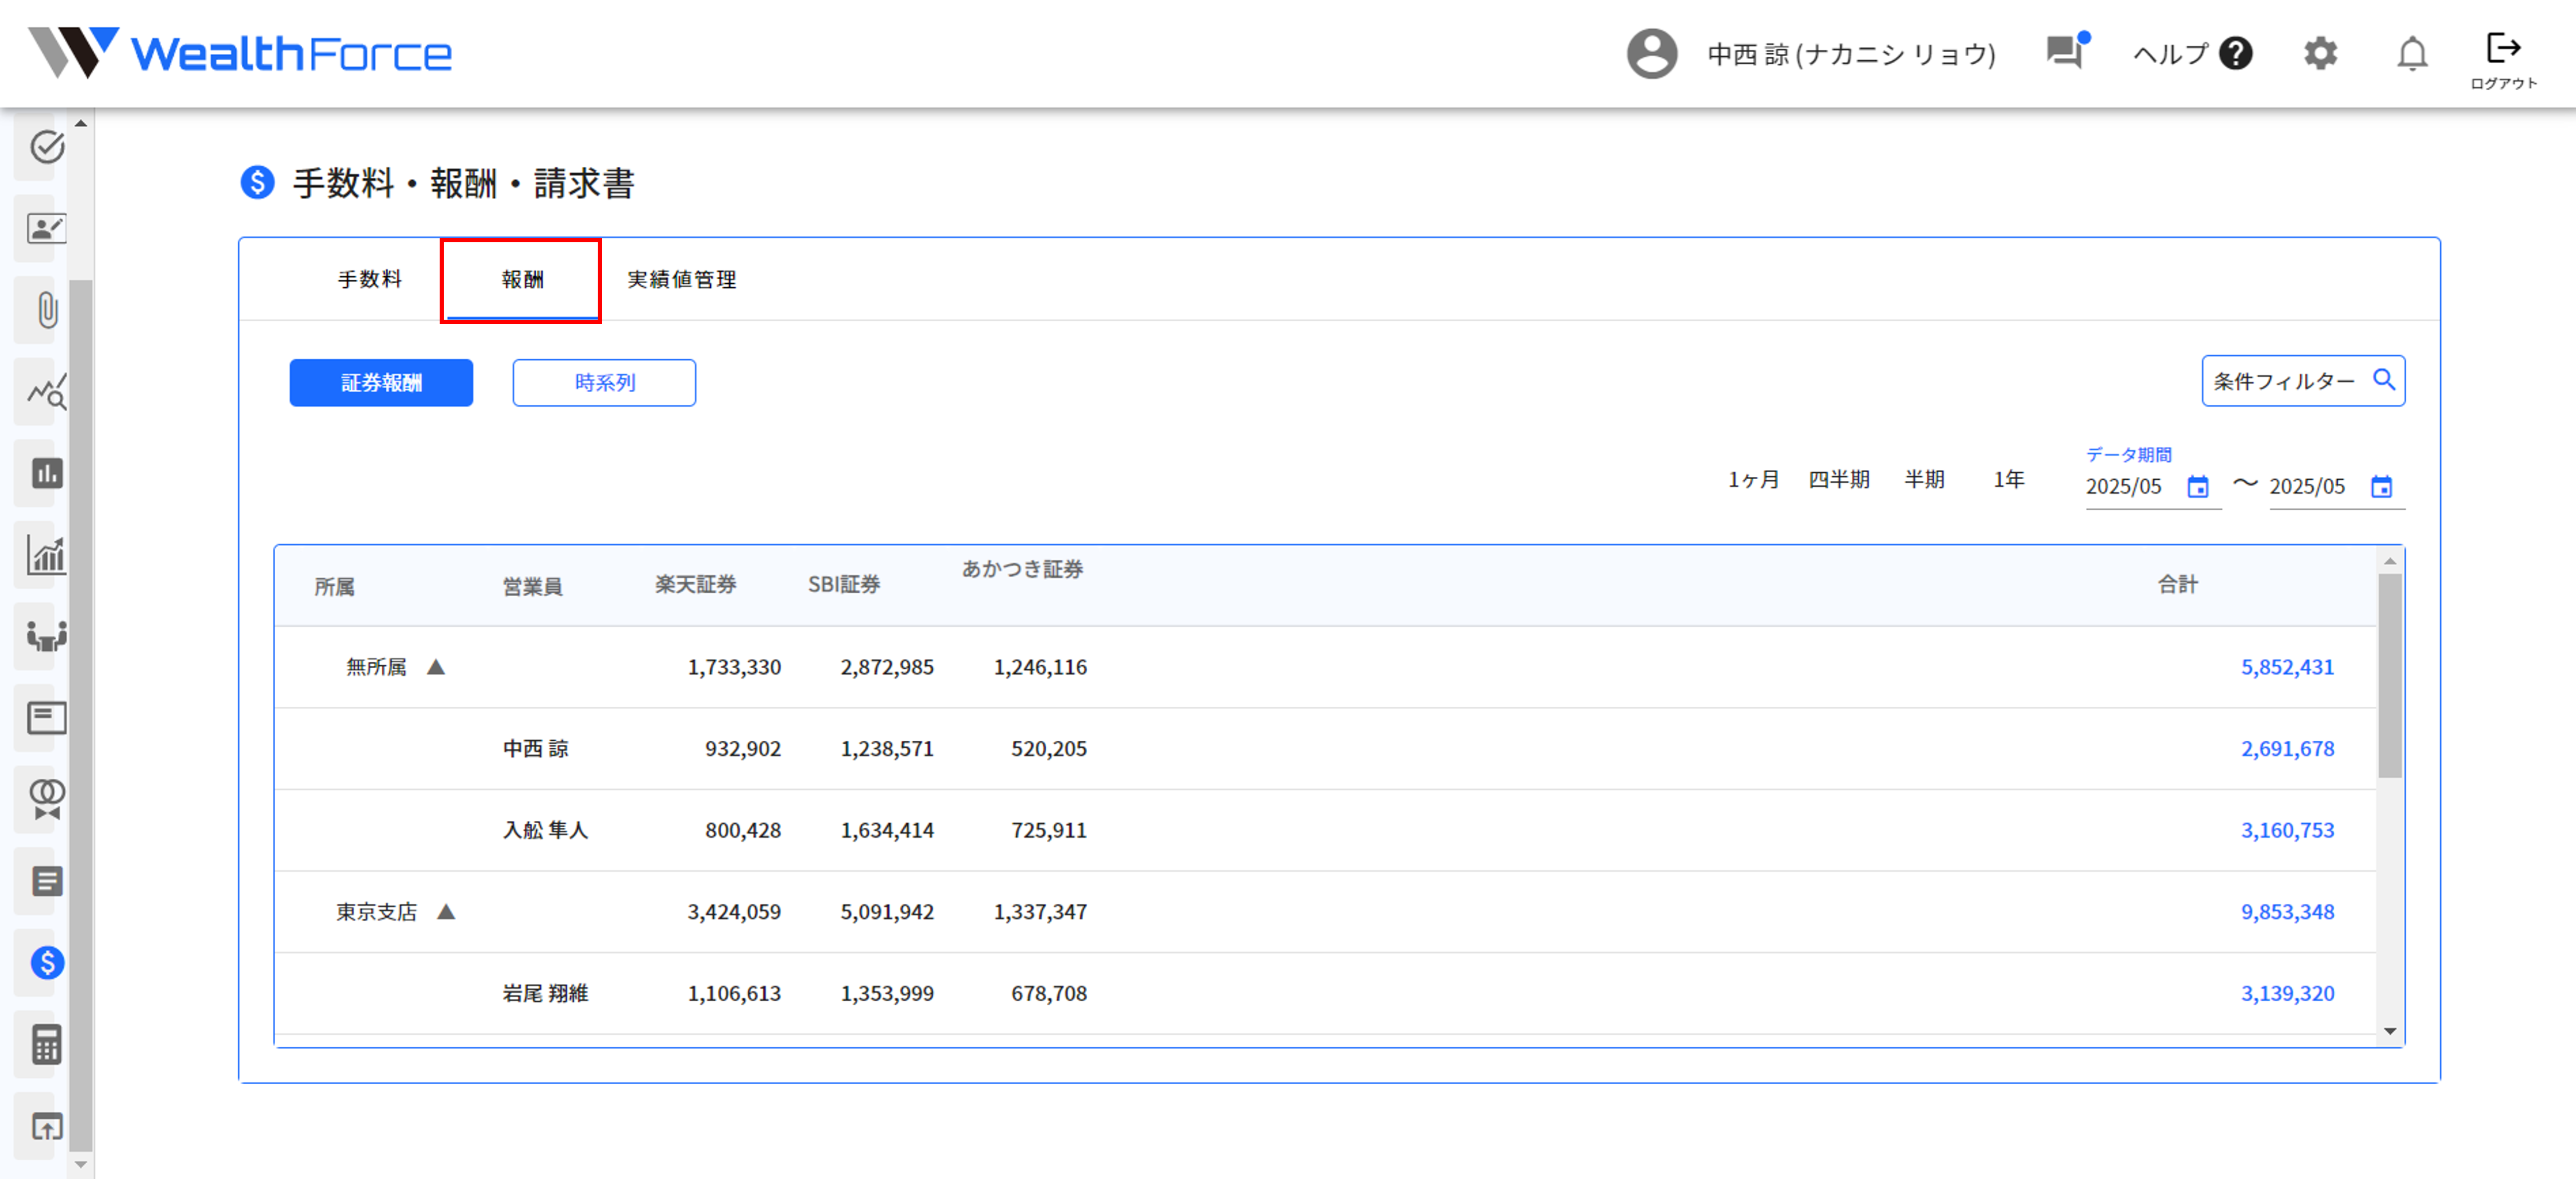Click sidebar scrollbar down arrow
Image resolution: width=2576 pixels, height=1179 pixels.
pyautogui.click(x=81, y=1164)
